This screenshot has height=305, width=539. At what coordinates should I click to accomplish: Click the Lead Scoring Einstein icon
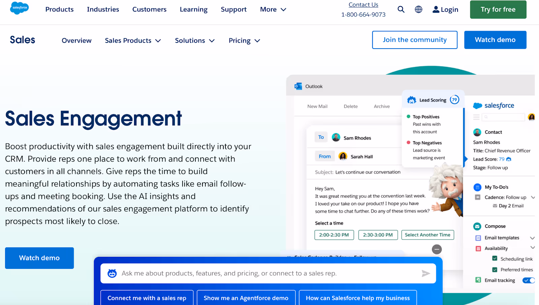[x=412, y=100]
